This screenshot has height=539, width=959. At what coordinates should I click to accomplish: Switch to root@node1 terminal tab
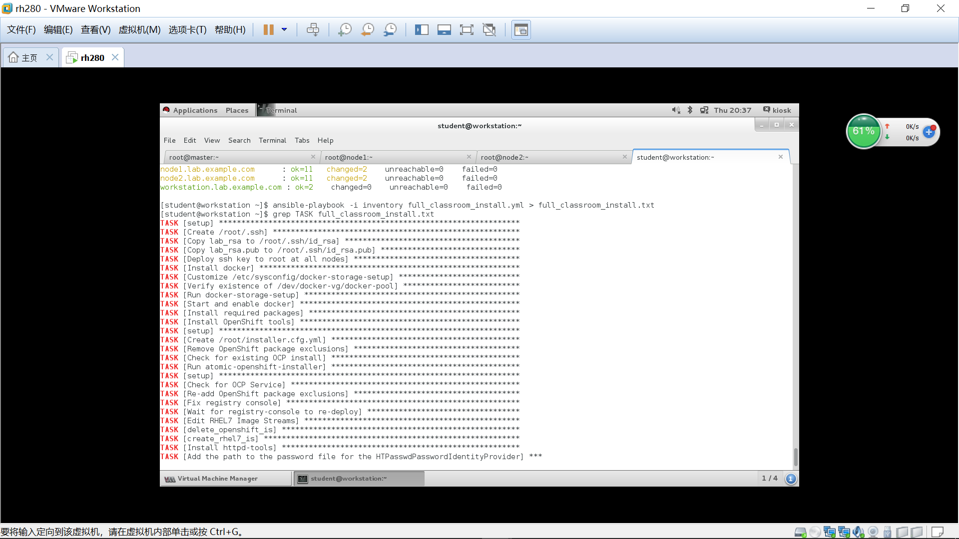point(349,157)
